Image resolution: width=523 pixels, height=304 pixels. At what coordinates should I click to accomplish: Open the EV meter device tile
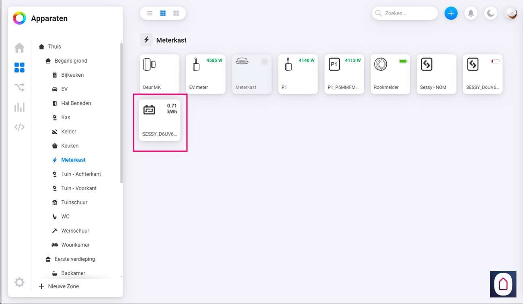point(206,74)
